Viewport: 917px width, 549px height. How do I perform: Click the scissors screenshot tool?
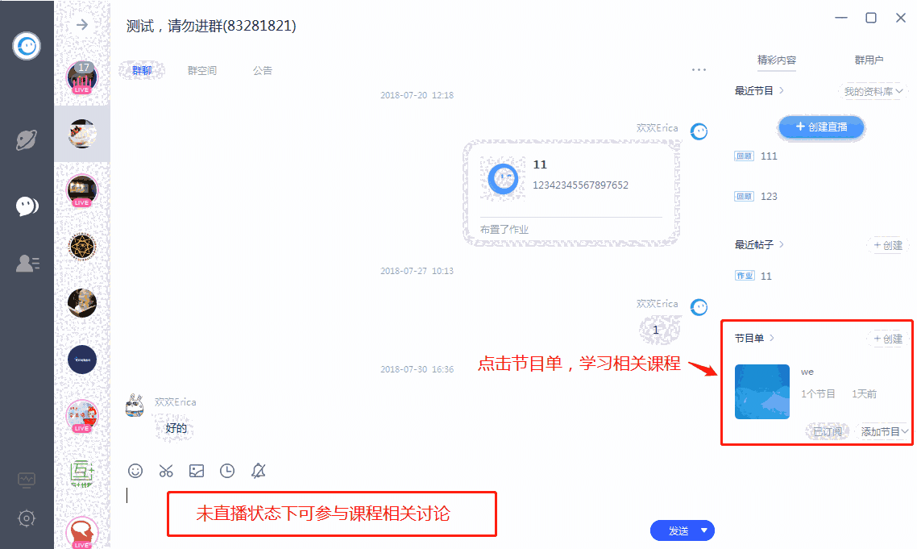click(x=166, y=471)
